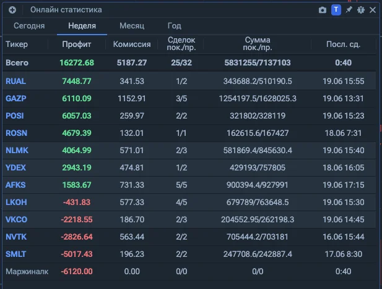The image size is (382, 289).
Task: Click ROSN profit 4679.39
Action: pyautogui.click(x=77, y=133)
